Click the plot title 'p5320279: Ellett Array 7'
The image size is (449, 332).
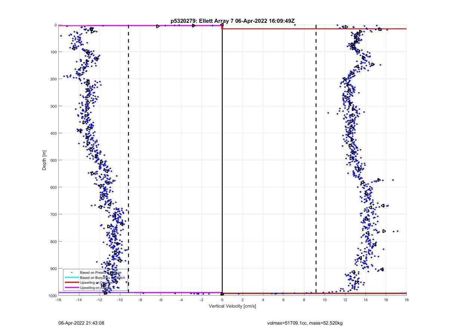coord(202,21)
